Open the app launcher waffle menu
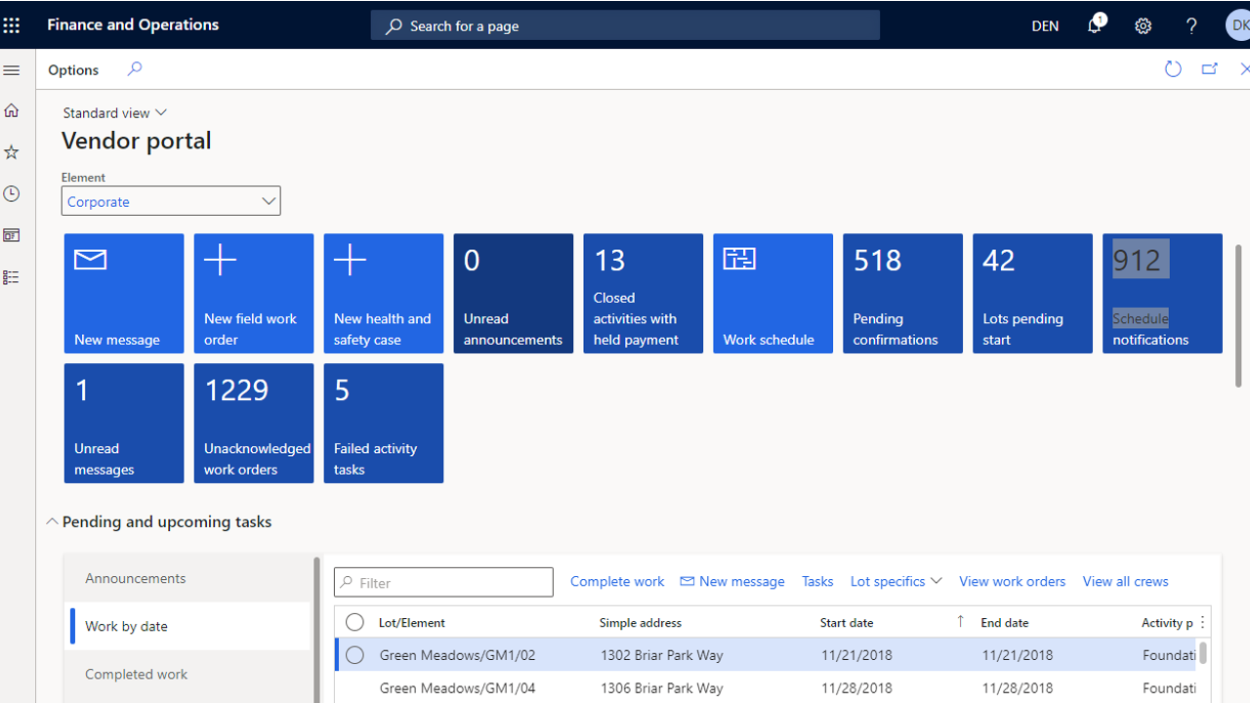The width and height of the screenshot is (1250, 703). pos(12,25)
